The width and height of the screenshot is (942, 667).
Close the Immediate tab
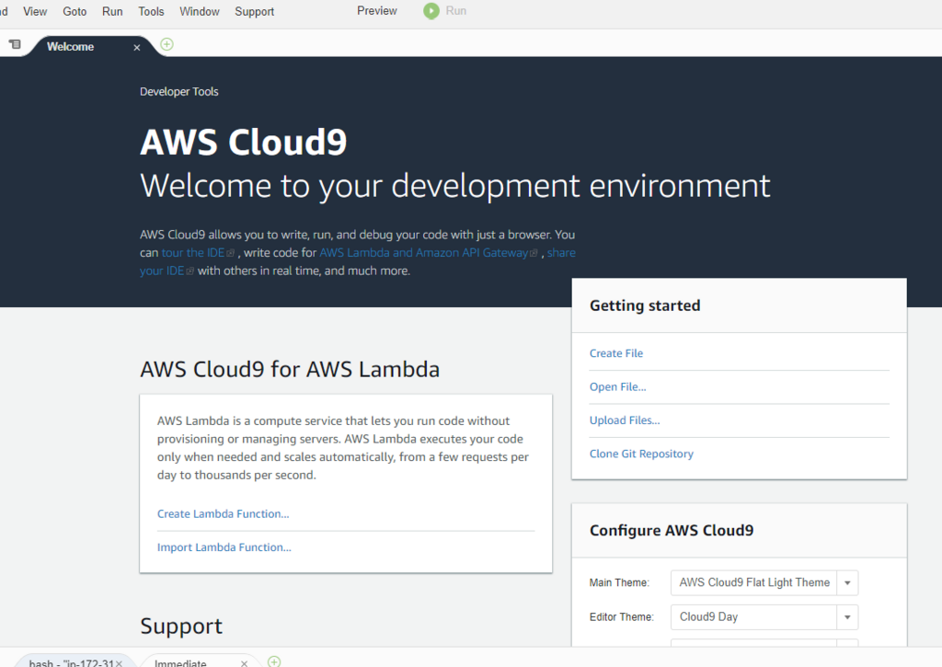tap(244, 663)
